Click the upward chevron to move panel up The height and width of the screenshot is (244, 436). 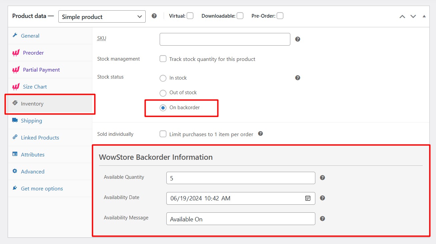click(402, 16)
